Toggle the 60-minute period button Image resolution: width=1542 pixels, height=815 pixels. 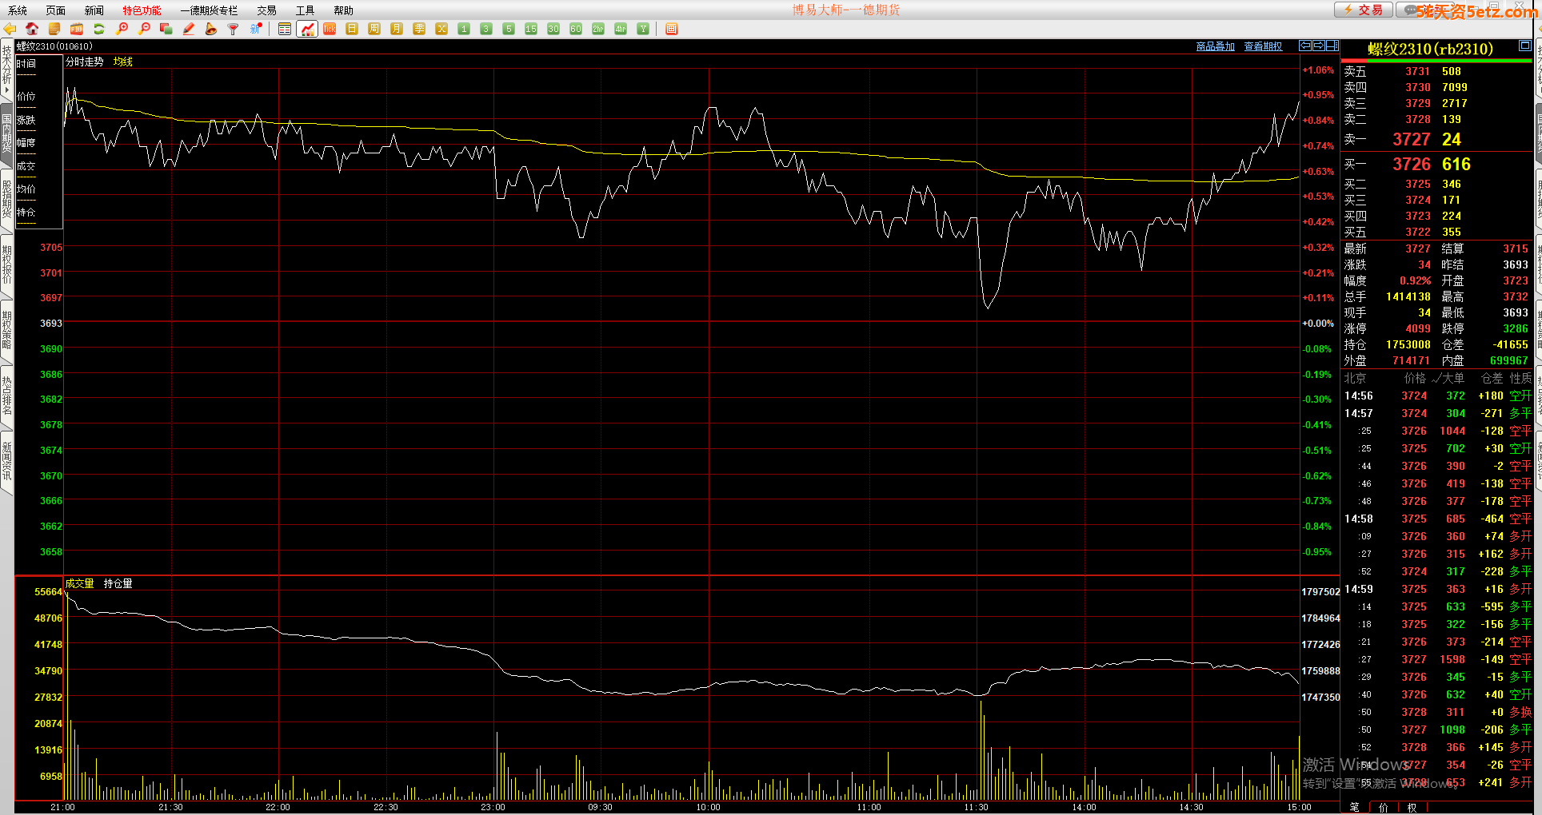(576, 29)
